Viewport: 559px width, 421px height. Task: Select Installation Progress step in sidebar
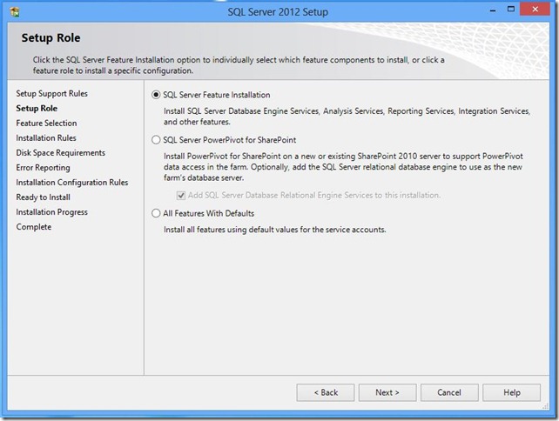51,212
